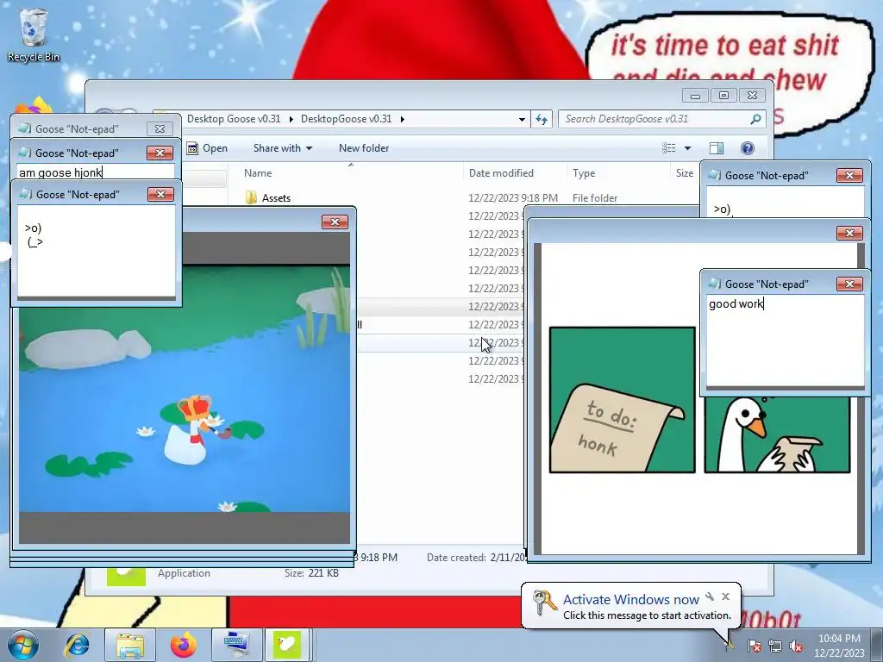Expand the arrow after "Desktop Goose v0.31" breadcrumb

coord(291,119)
